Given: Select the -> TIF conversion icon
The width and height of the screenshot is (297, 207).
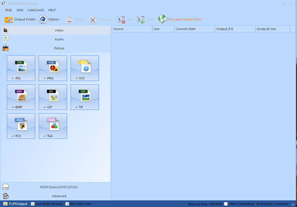Looking at the screenshot, I should click(x=84, y=97).
